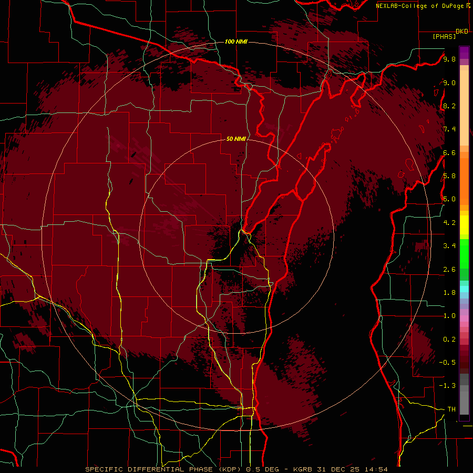The height and width of the screenshot is (473, 473).
Task: Click the DKD product label
Action: (x=462, y=32)
